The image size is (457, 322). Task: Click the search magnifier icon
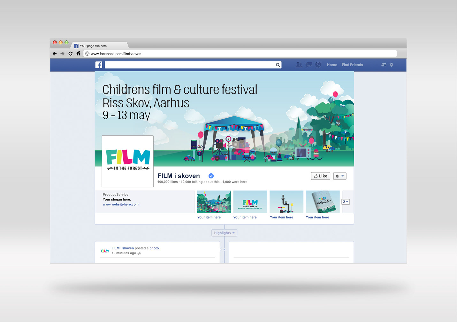(278, 65)
